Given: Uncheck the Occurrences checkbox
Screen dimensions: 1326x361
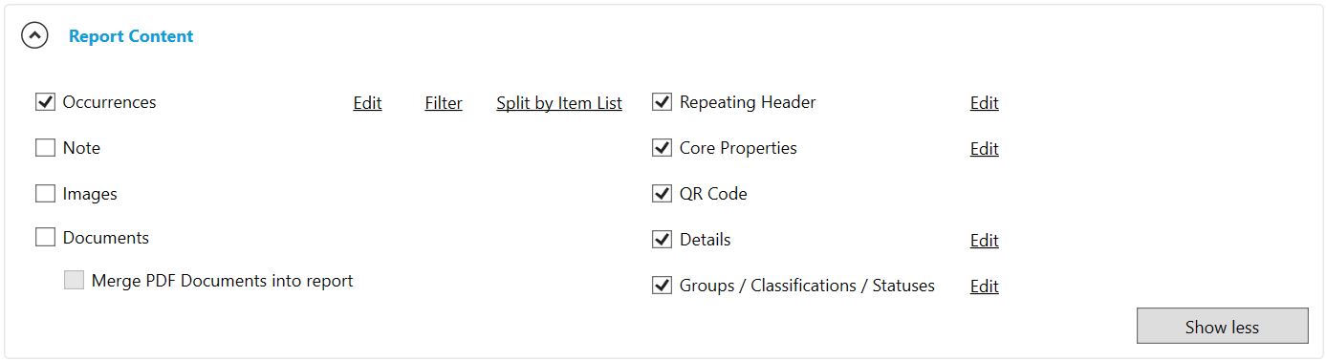Looking at the screenshot, I should click(x=45, y=101).
